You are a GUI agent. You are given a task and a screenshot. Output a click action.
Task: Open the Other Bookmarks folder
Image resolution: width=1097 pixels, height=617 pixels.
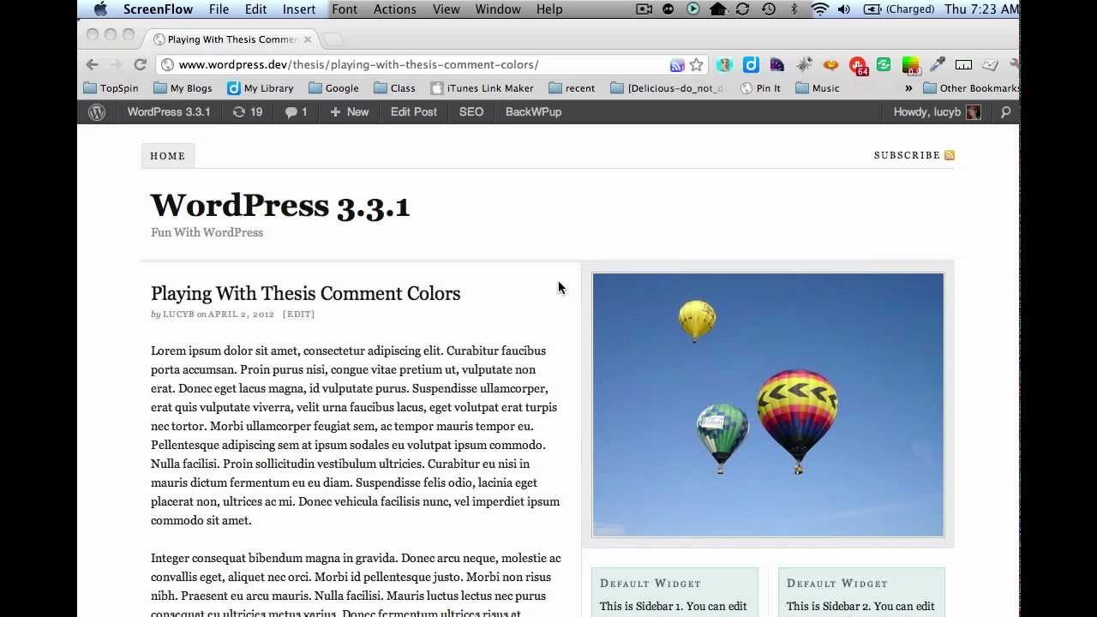pyautogui.click(x=971, y=87)
